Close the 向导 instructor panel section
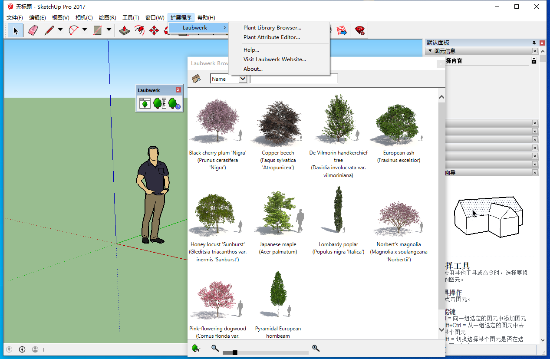 (x=535, y=173)
